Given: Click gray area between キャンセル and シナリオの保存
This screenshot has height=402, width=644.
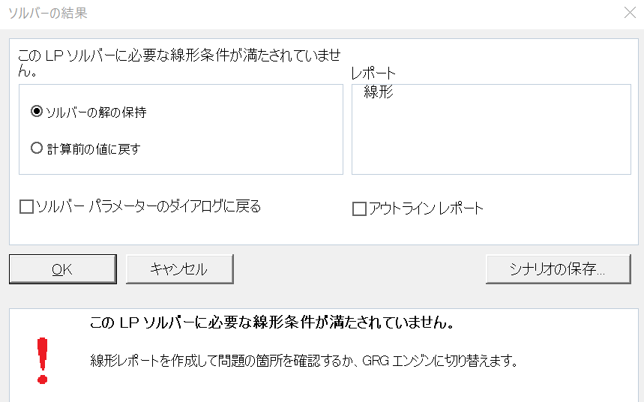Looking at the screenshot, I should click(360, 269).
